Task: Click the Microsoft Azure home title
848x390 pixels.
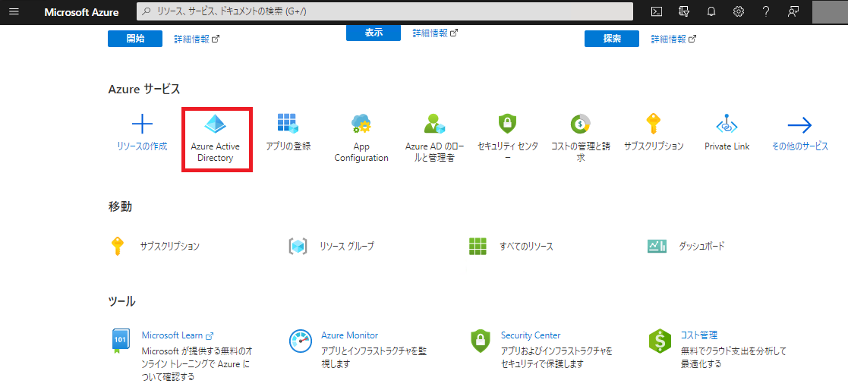Action: (x=82, y=12)
